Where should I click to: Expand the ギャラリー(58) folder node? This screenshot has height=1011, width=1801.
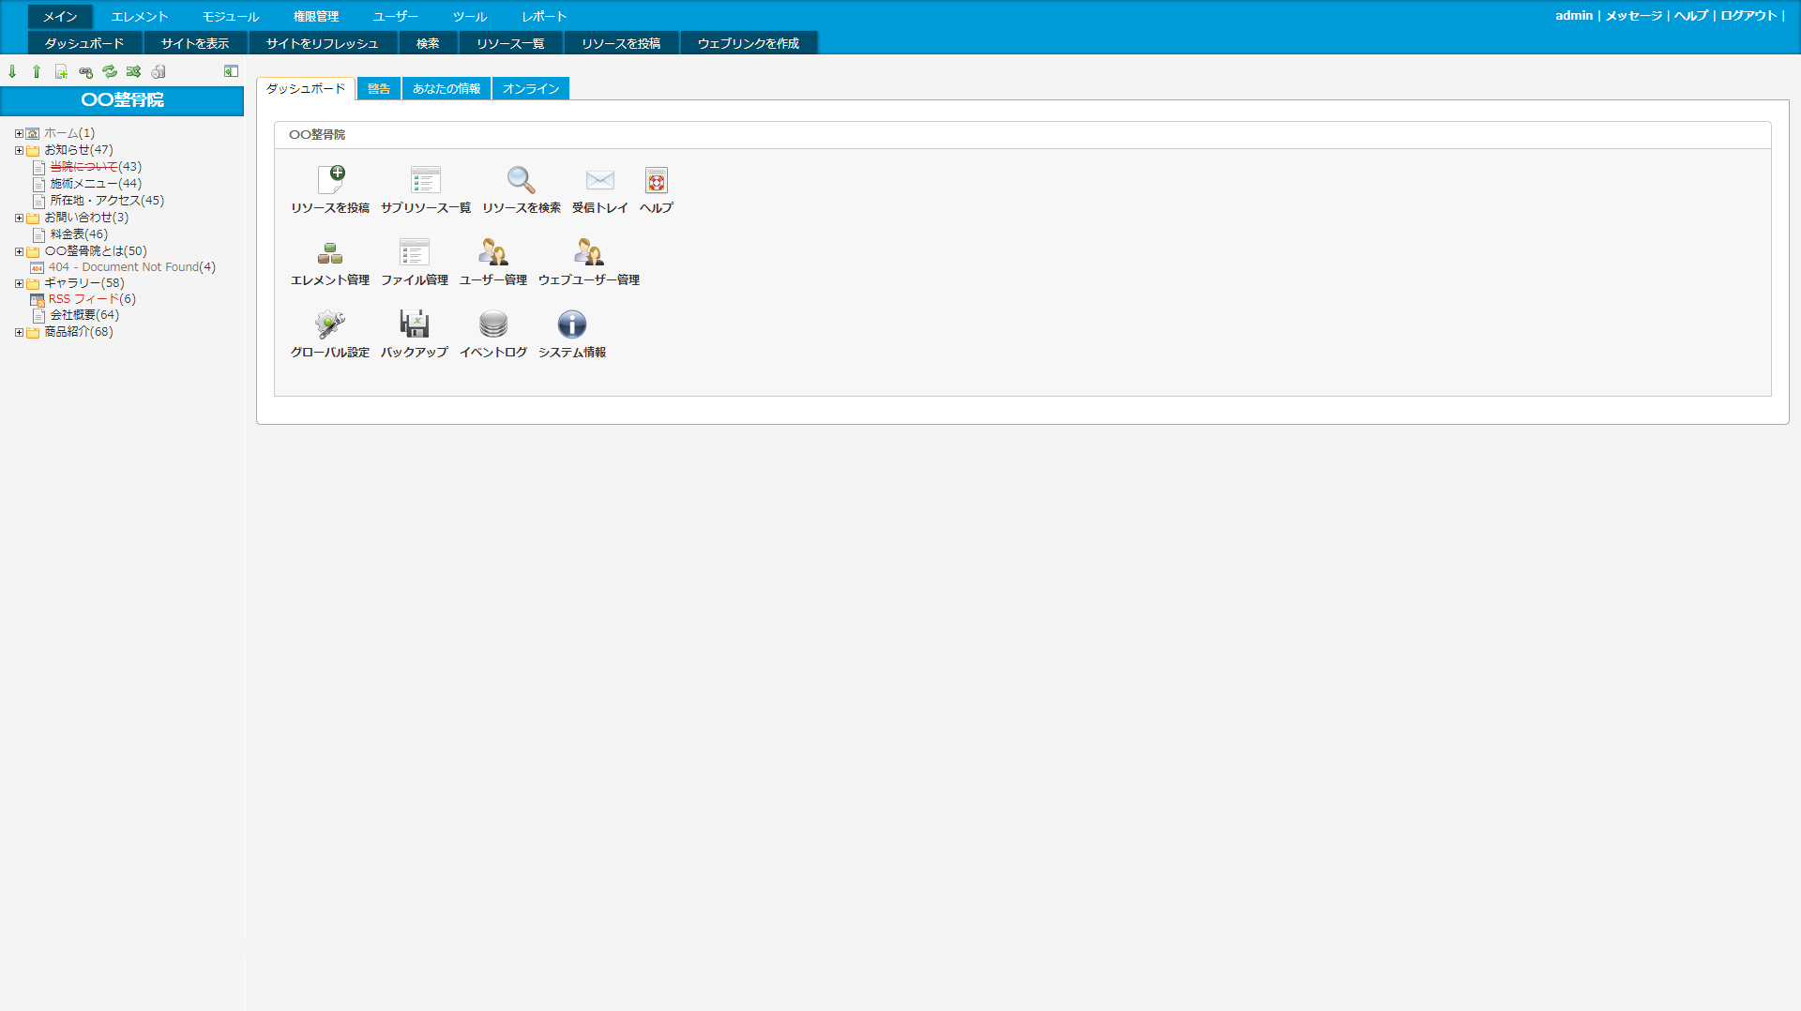click(x=19, y=283)
